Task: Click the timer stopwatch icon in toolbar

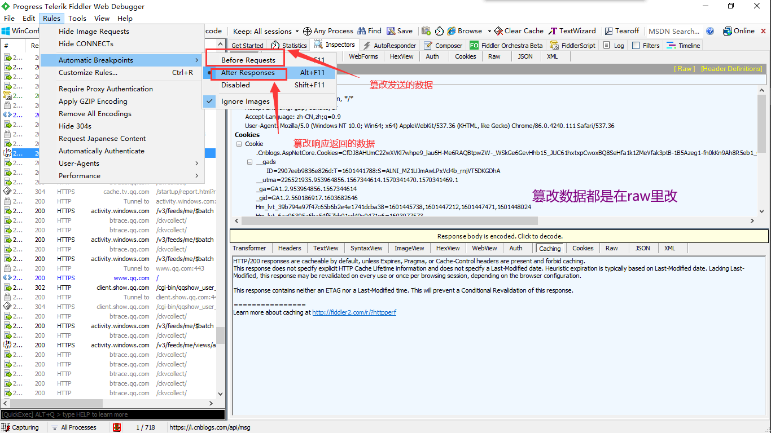Action: 439,31
